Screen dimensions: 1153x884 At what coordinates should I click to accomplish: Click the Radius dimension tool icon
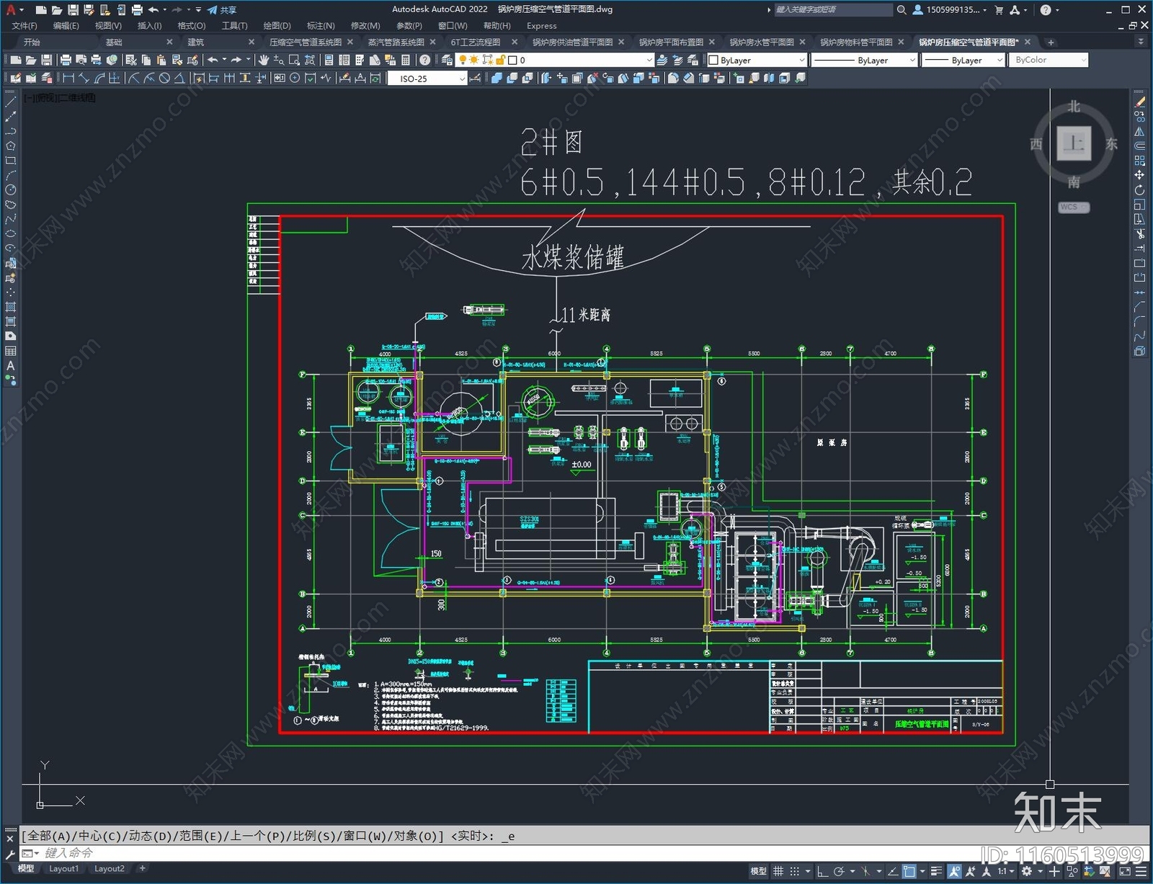(134, 78)
